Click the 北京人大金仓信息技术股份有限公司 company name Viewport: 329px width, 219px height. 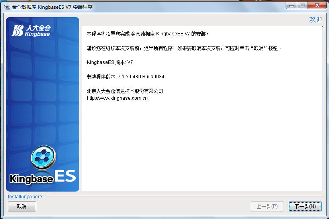point(125,91)
